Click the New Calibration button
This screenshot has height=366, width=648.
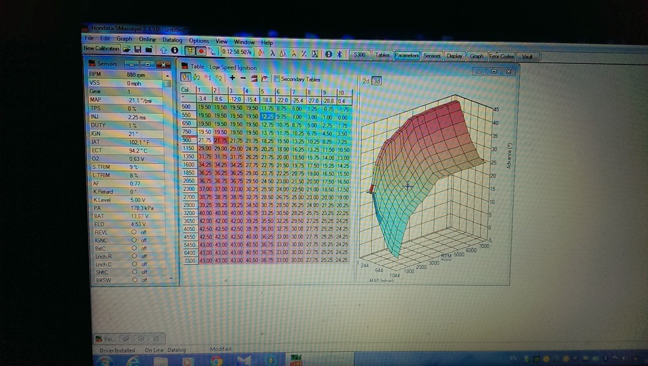101,49
